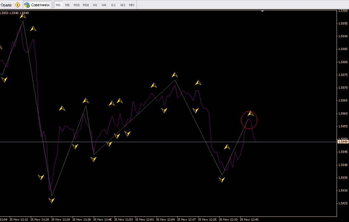The width and height of the screenshot is (349, 222).
Task: Pick the W1 weekly timeframe
Action: pos(123,5)
